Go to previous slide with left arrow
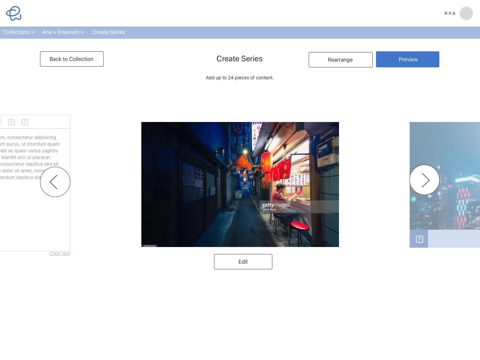 pyautogui.click(x=55, y=182)
